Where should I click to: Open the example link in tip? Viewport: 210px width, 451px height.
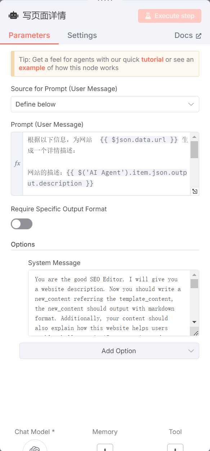32,68
